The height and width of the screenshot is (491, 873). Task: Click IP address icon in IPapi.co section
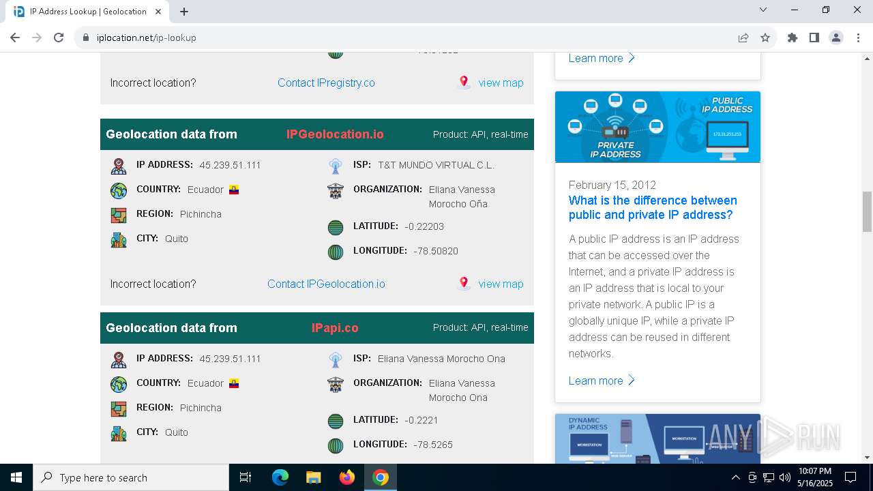click(x=119, y=359)
